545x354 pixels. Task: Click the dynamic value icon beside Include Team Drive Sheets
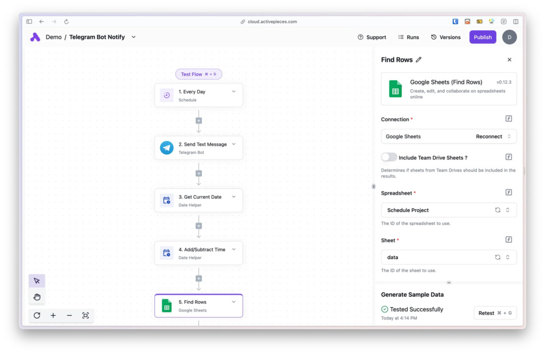click(x=509, y=157)
